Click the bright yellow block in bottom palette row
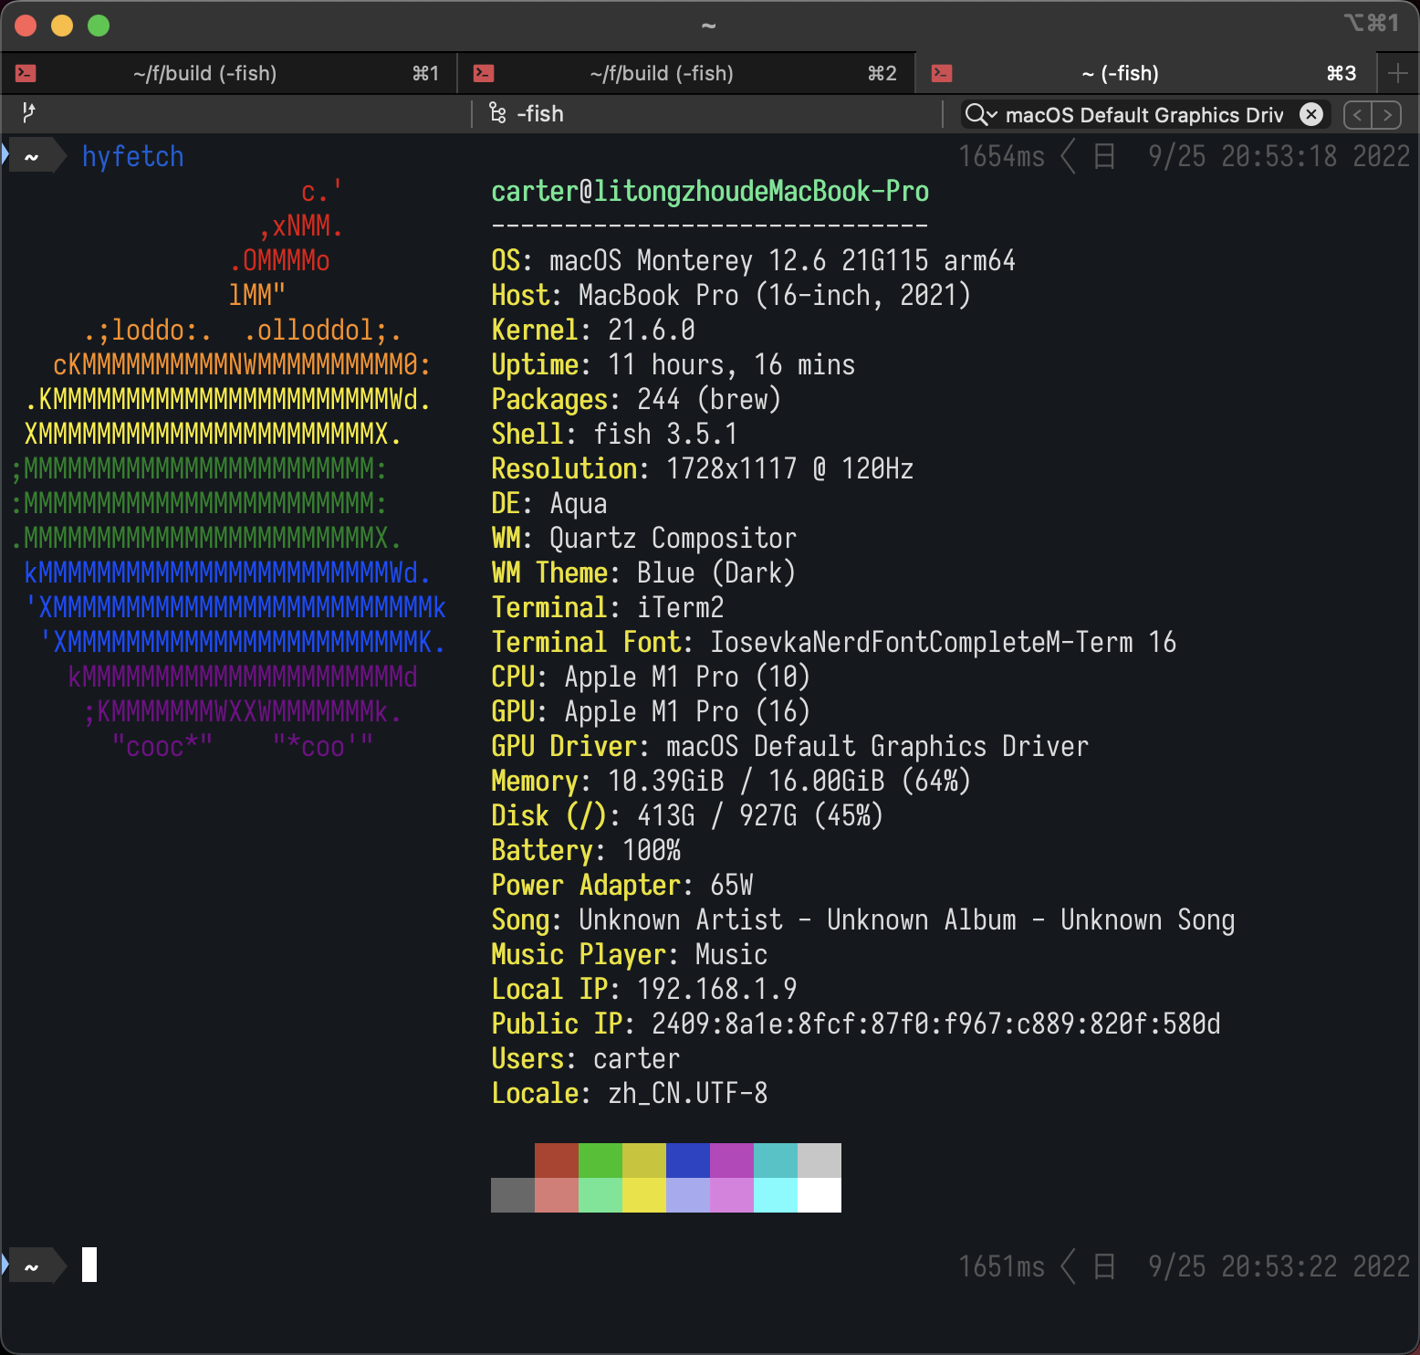 pos(644,1195)
